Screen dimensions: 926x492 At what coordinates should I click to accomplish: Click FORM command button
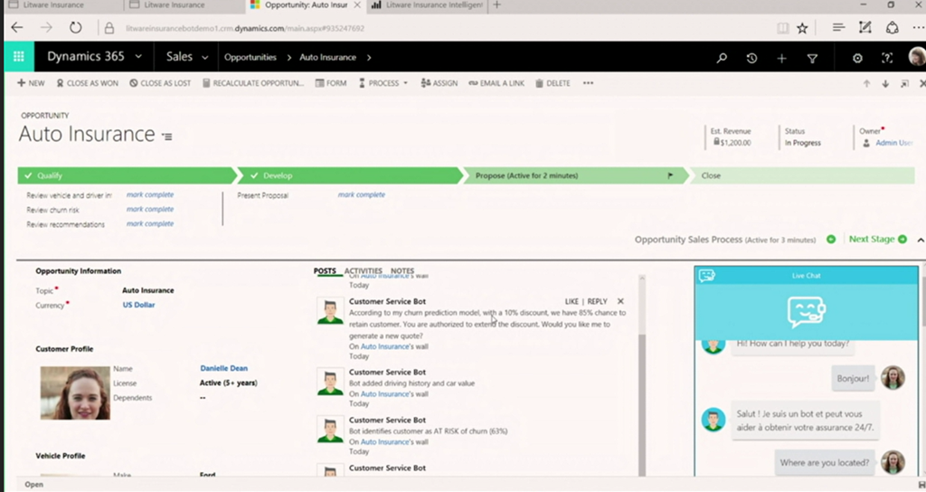click(x=331, y=83)
